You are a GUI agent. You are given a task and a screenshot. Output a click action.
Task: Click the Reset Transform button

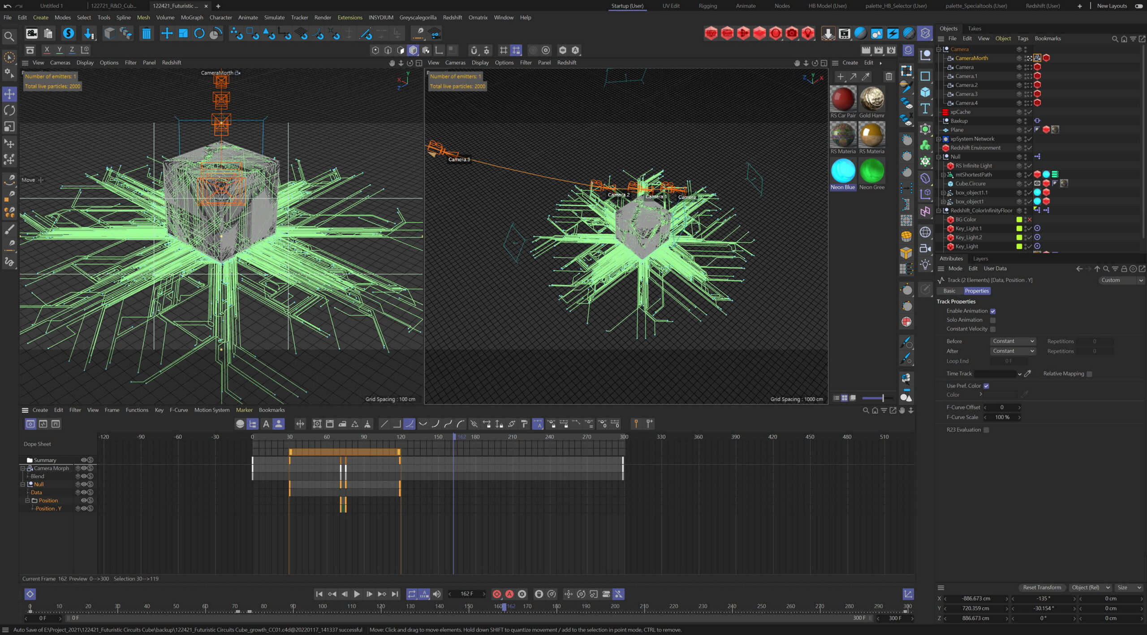point(1042,588)
